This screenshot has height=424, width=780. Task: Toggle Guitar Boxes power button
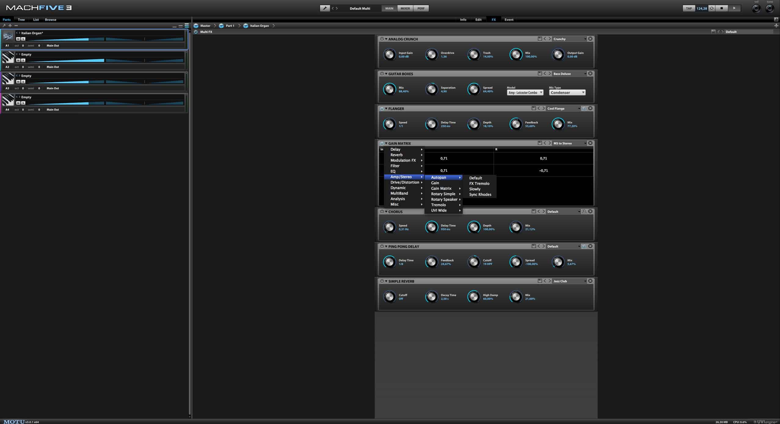pyautogui.click(x=382, y=74)
